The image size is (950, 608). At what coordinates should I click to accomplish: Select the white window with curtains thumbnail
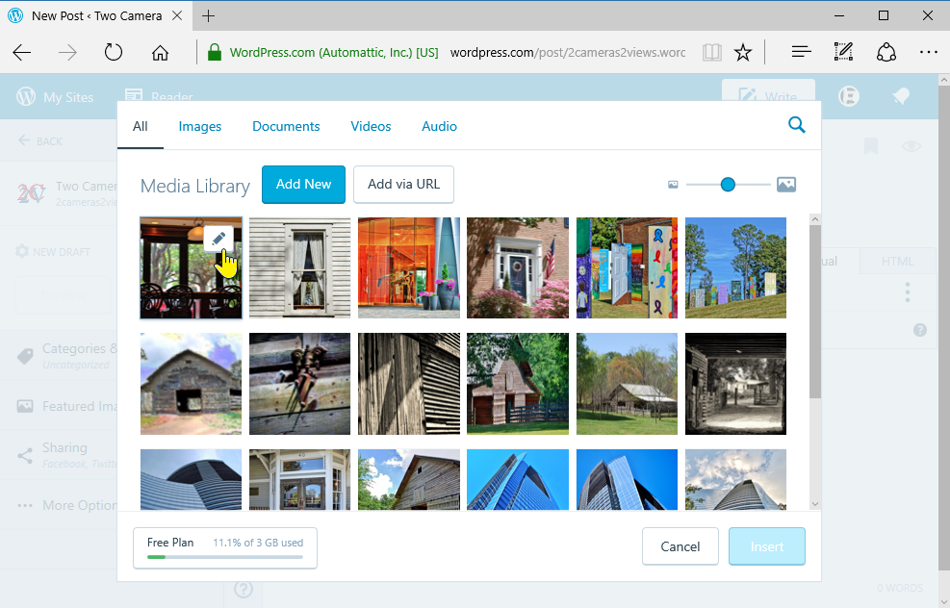pos(299,267)
